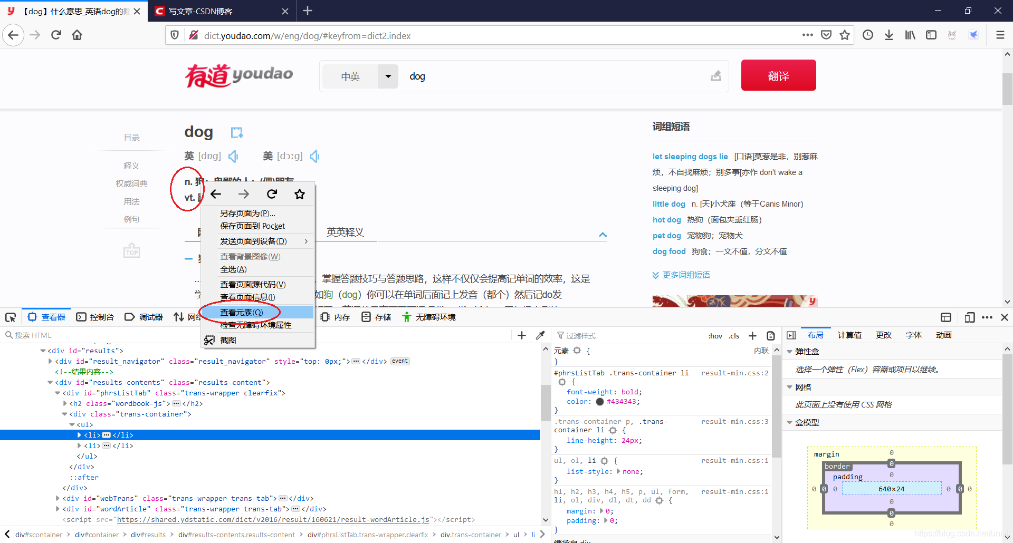The width and height of the screenshot is (1013, 543).
Task: Open responsive design mode icon
Action: [x=969, y=317]
